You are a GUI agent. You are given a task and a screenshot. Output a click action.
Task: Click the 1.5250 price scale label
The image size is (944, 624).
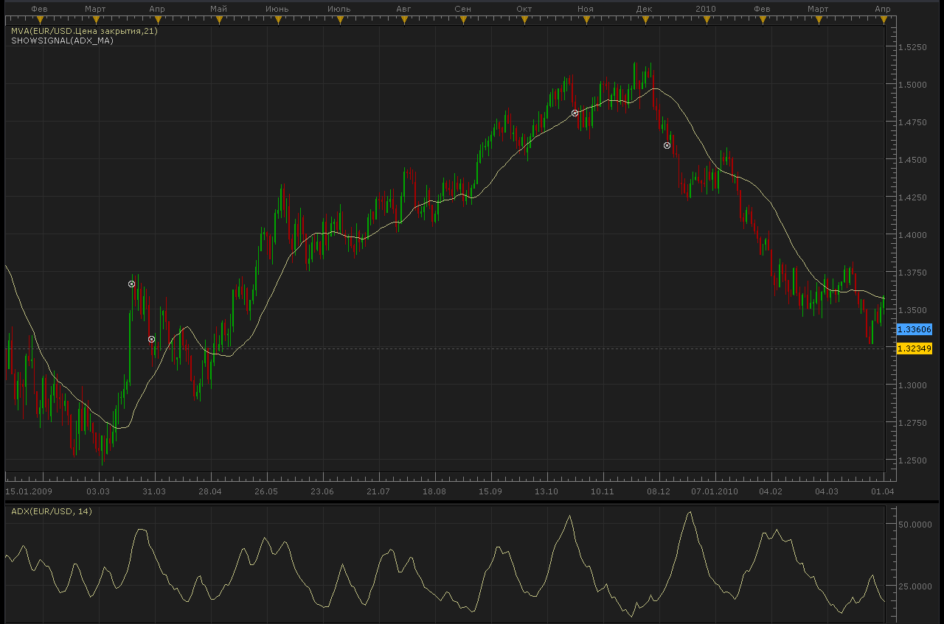tap(912, 47)
